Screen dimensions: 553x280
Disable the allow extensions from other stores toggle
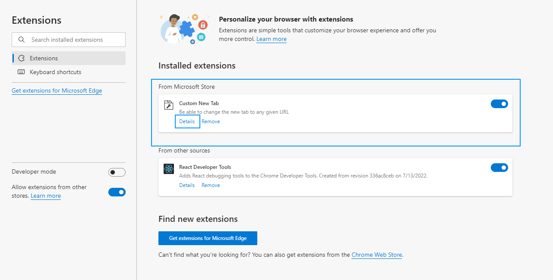click(x=117, y=192)
